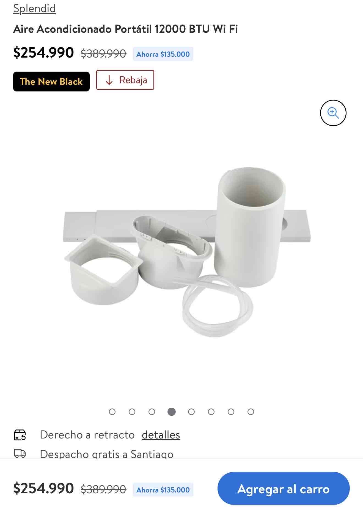The width and height of the screenshot is (363, 509).
Task: Add product with Agregar al carro
Action: pyautogui.click(x=284, y=489)
